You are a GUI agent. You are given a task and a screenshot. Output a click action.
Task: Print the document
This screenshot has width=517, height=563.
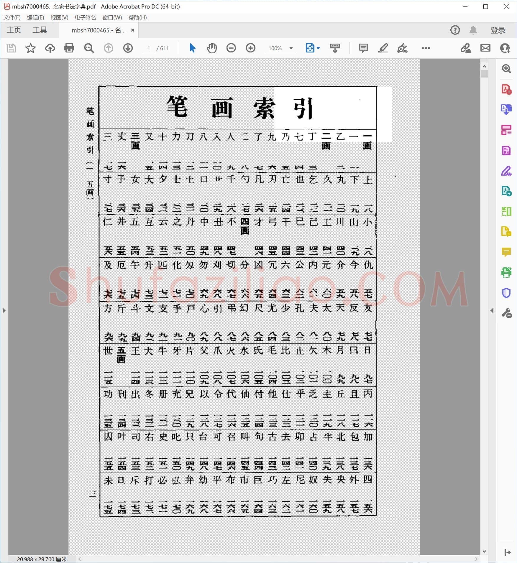click(69, 48)
